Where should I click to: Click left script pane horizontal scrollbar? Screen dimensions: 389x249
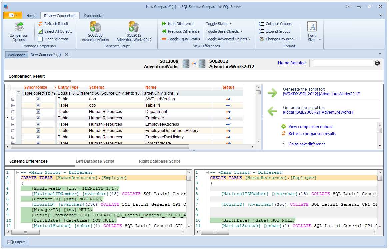coord(26,232)
